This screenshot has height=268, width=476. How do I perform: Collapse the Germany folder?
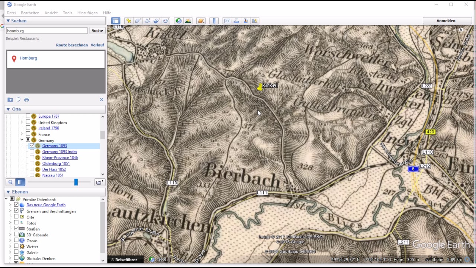click(22, 140)
